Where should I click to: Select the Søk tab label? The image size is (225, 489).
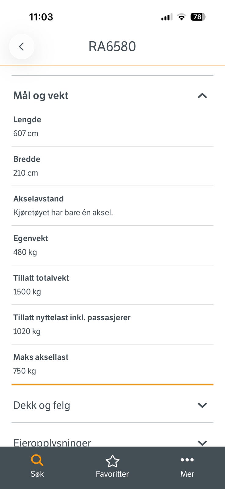click(x=37, y=474)
